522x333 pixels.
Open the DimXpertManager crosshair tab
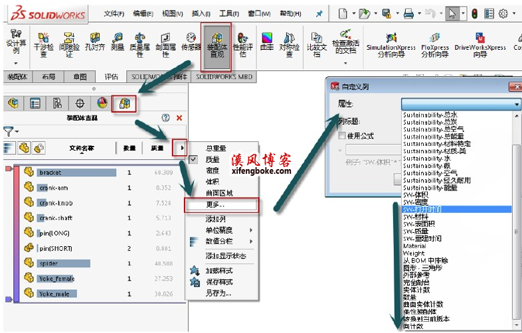(x=80, y=103)
